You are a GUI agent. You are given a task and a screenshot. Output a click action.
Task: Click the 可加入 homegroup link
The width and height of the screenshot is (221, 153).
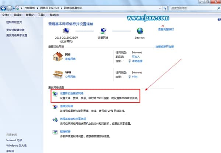[136, 57]
